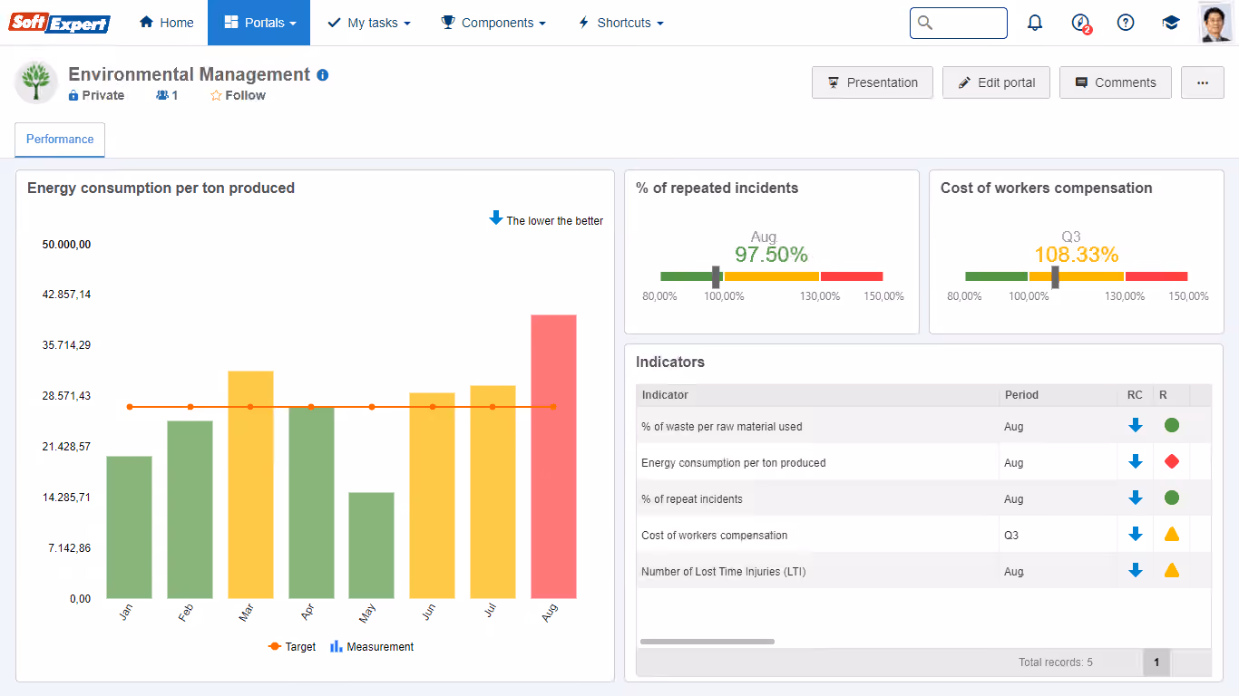
Task: Toggle the Target series in chart legend
Action: (x=292, y=646)
